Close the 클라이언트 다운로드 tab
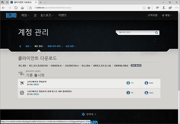This screenshot has height=124, width=180. coord(36,2)
